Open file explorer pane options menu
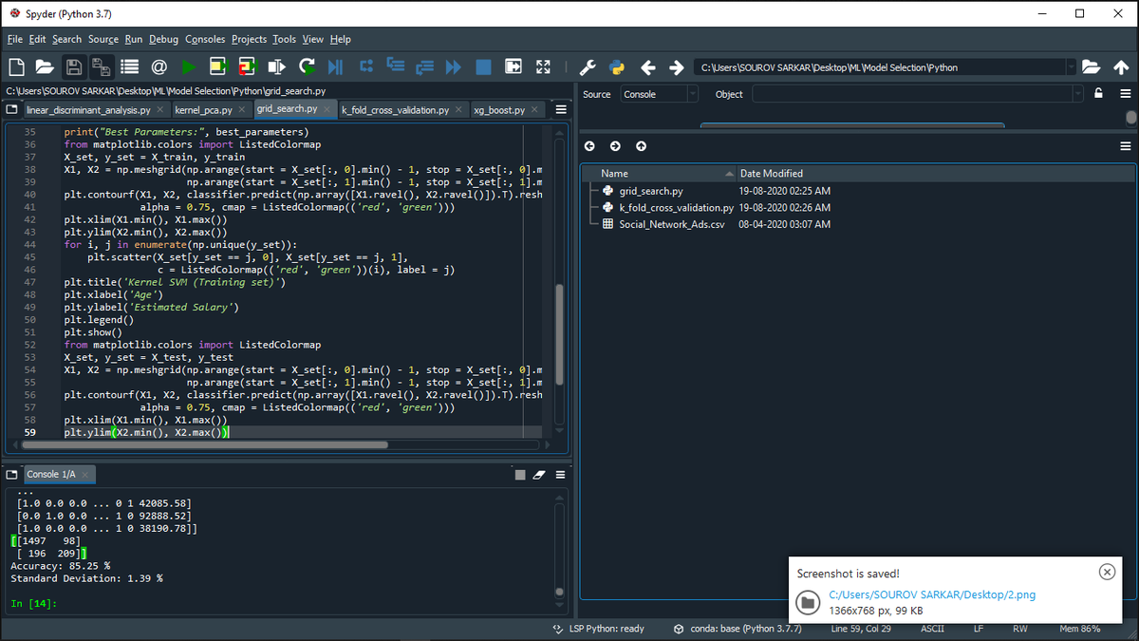1139x641 pixels. click(x=1126, y=146)
